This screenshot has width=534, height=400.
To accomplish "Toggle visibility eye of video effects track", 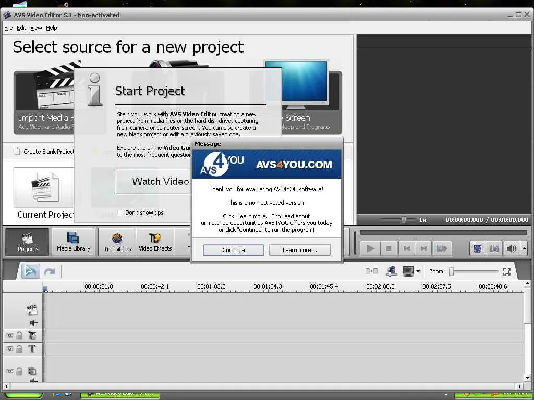I will pyautogui.click(x=9, y=335).
